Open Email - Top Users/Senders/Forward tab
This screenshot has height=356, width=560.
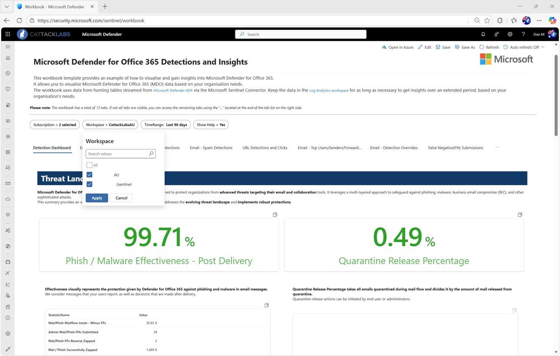(330, 148)
